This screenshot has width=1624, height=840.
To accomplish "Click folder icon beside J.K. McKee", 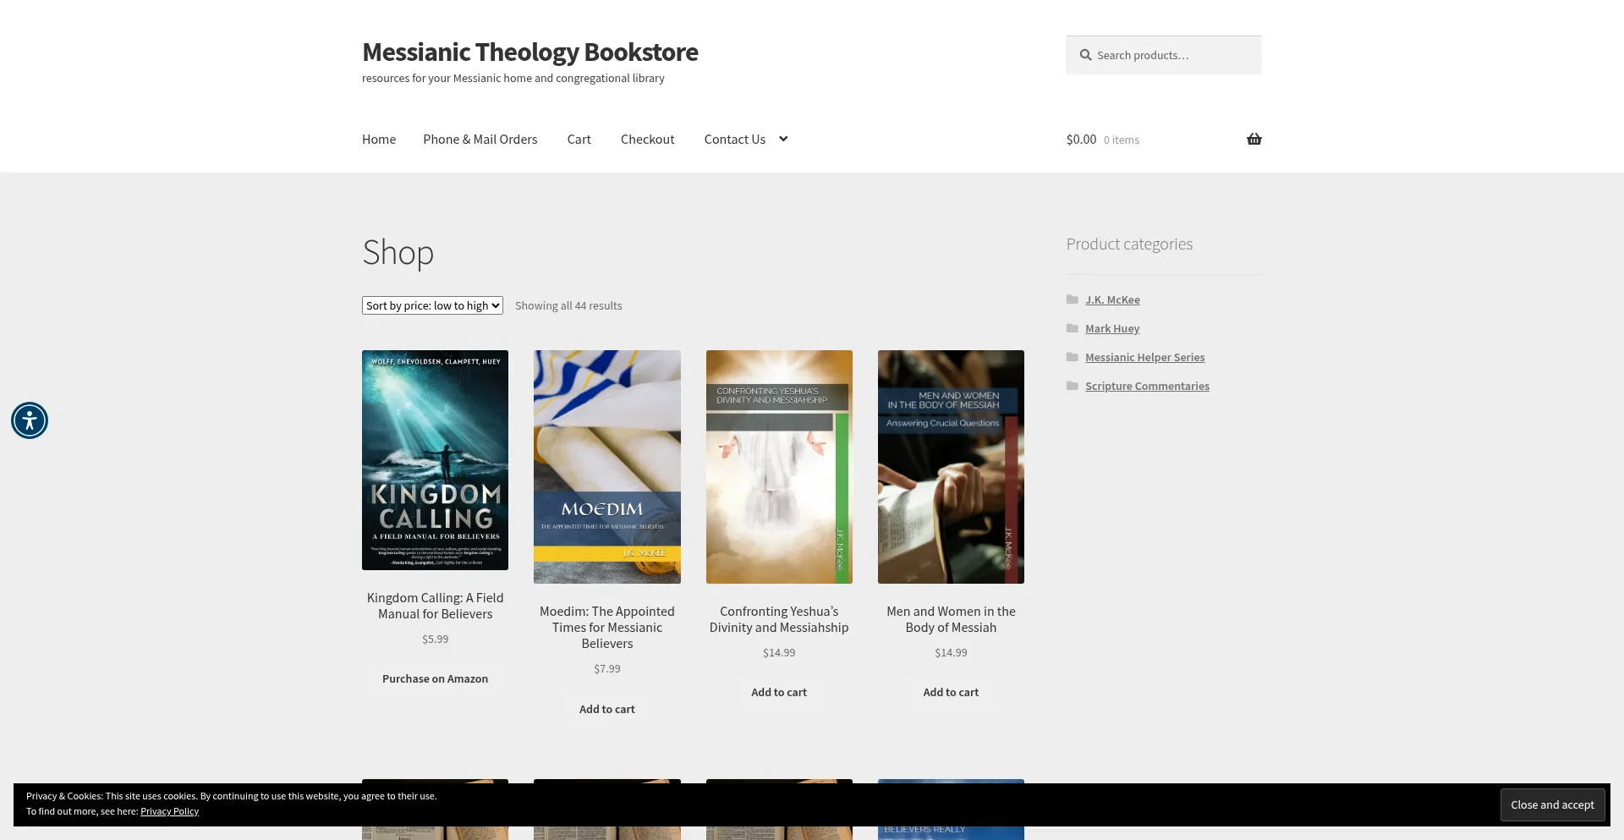I will [1073, 299].
